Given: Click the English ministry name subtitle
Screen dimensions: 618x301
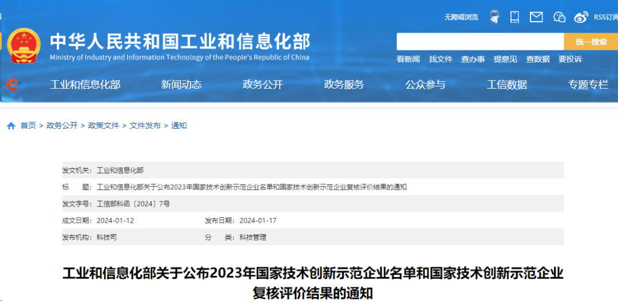Looking at the screenshot, I should click(x=179, y=57).
